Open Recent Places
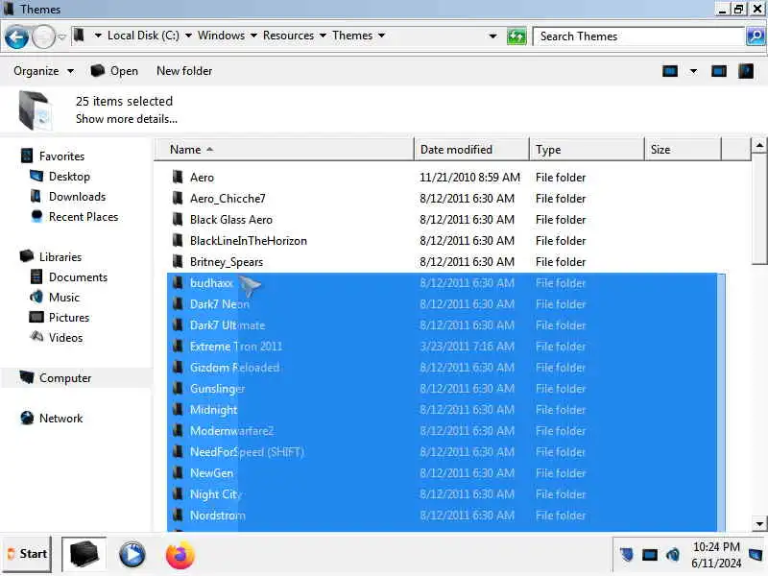This screenshot has height=576, width=768. coord(75,217)
